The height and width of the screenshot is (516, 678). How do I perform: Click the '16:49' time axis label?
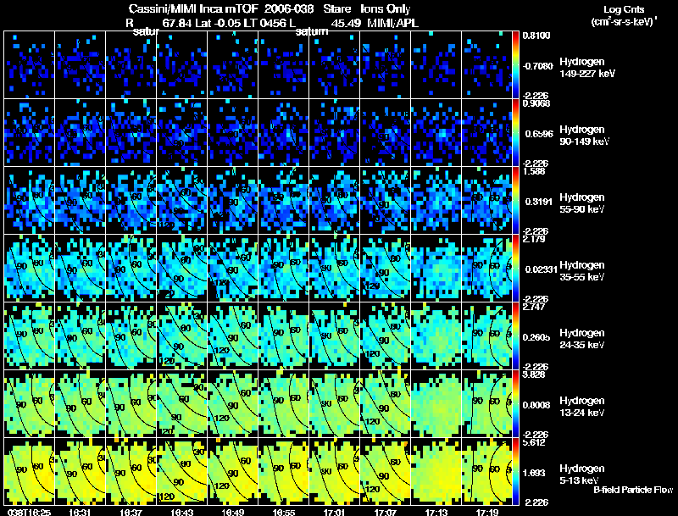(232, 512)
